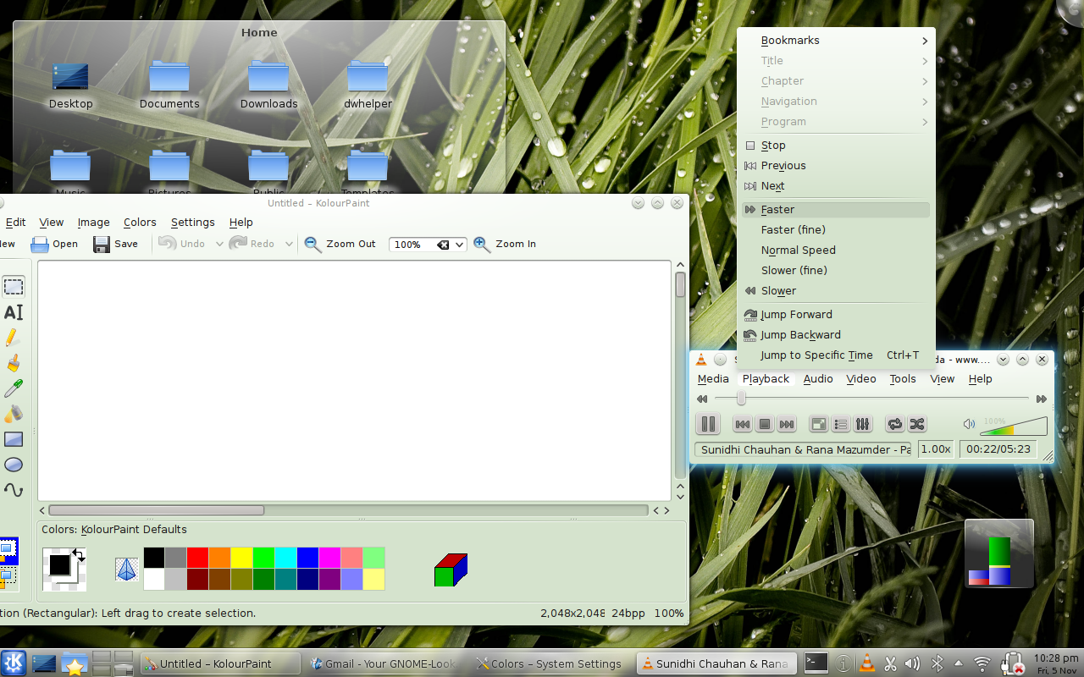Select the Spraycan tool in KolourPaint
This screenshot has width=1084, height=677.
tap(13, 414)
